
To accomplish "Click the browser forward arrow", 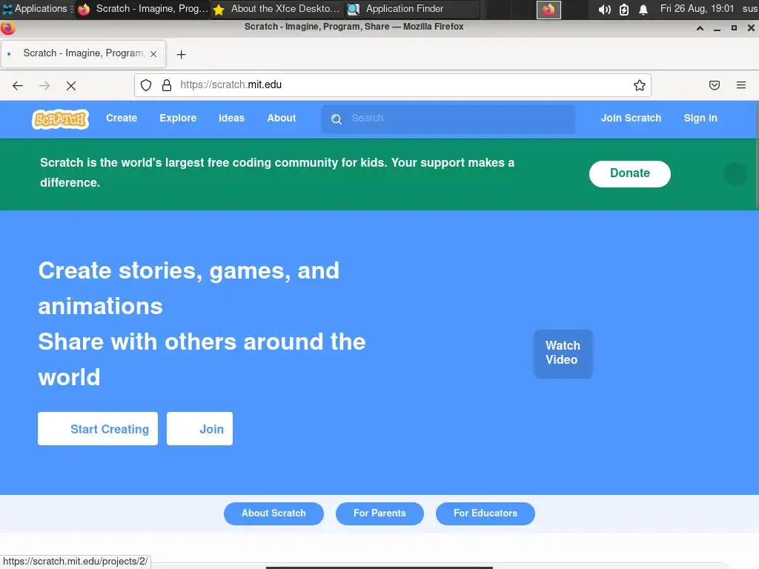I will click(x=44, y=86).
